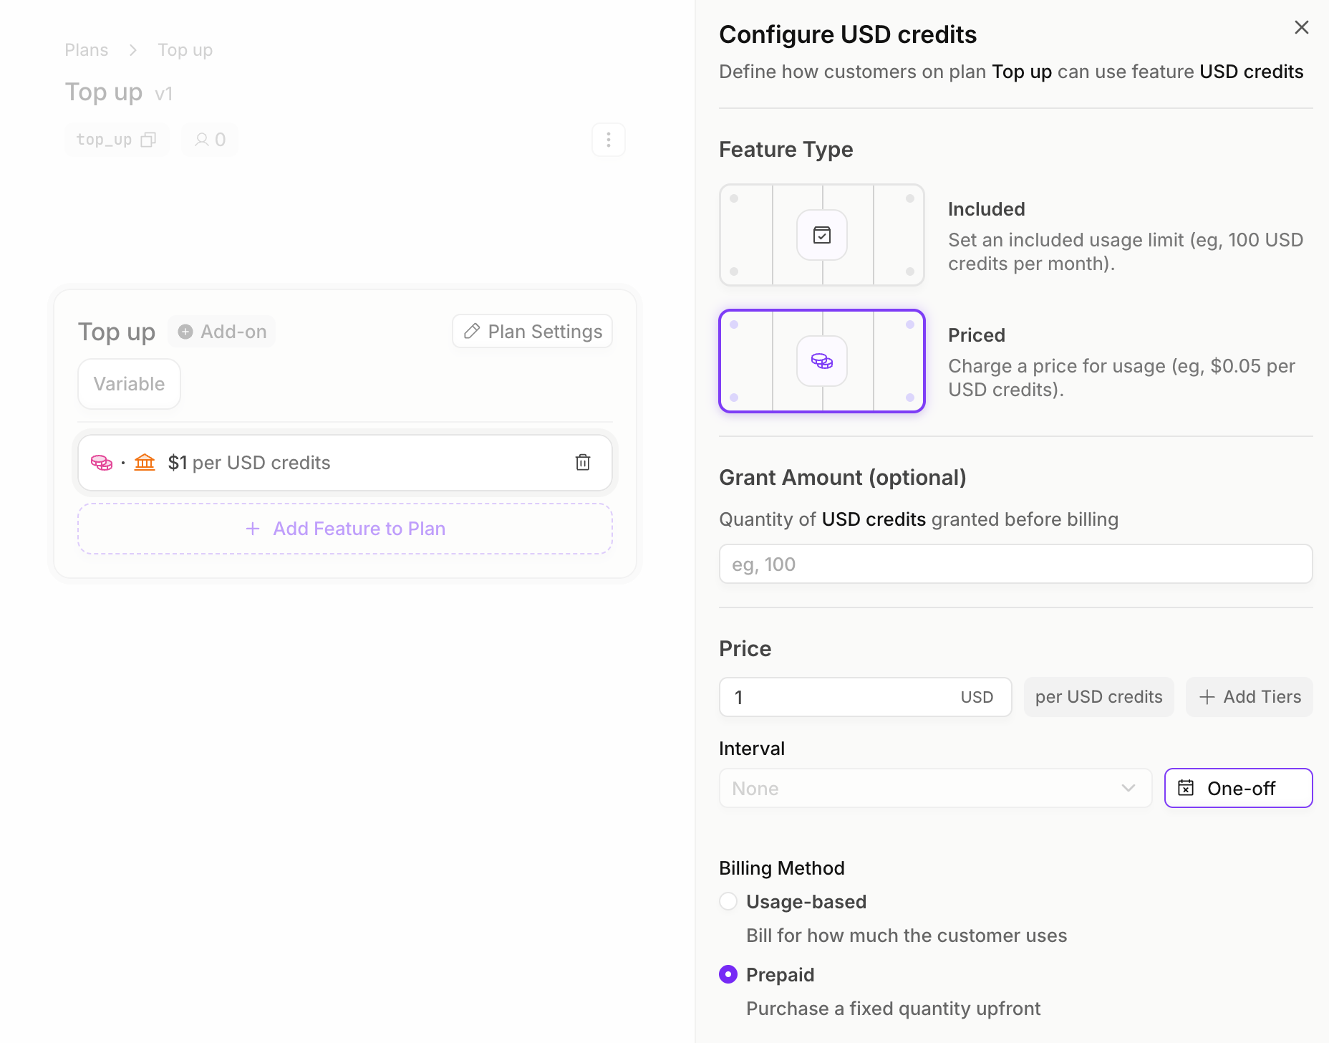Select the Included feature type card
The image size is (1329, 1043).
pos(822,235)
